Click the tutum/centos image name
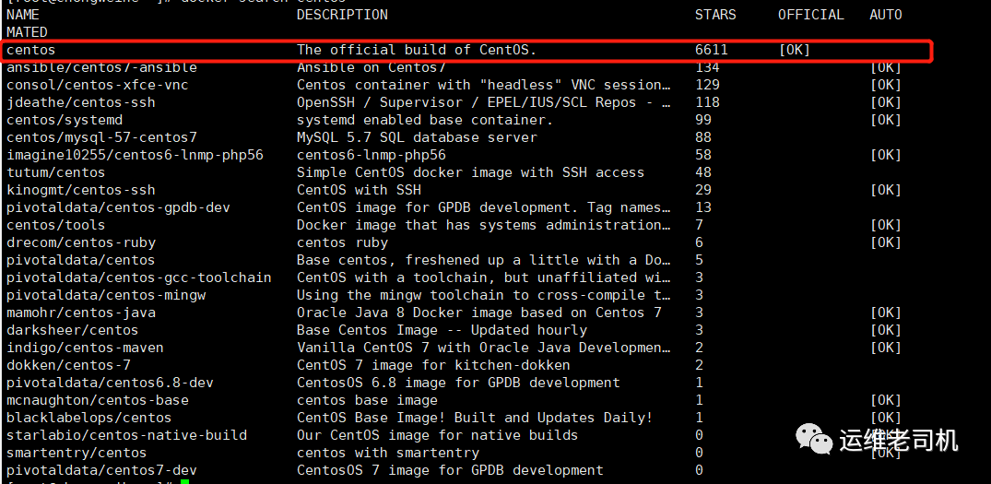 click(55, 172)
